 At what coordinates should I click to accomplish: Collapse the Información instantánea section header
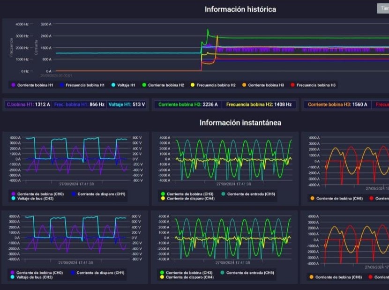click(240, 123)
